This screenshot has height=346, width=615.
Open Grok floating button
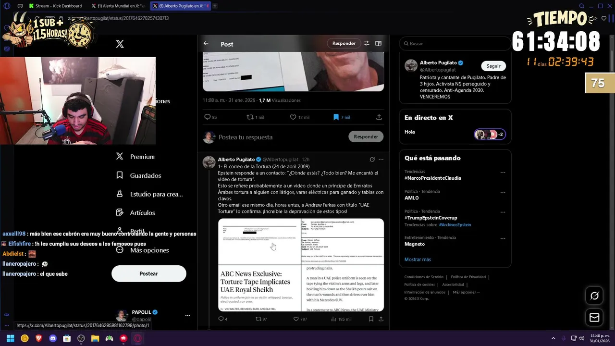[594, 296]
